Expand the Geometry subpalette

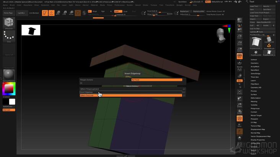tap(254, 63)
